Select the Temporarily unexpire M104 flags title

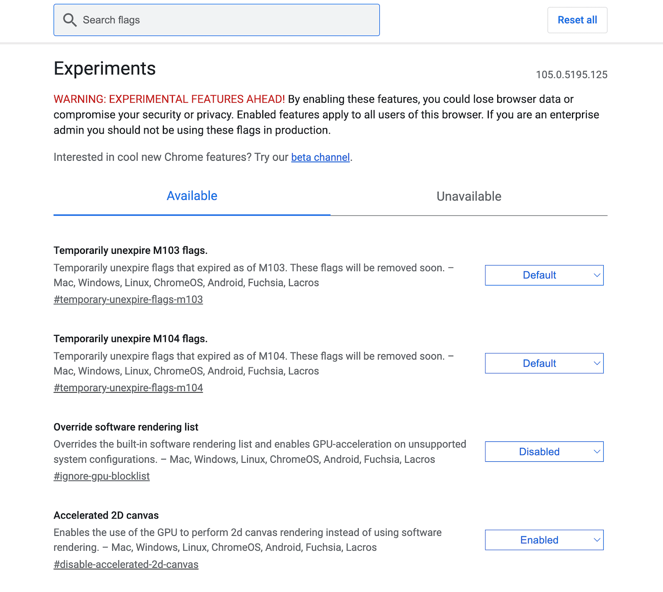[x=131, y=339]
